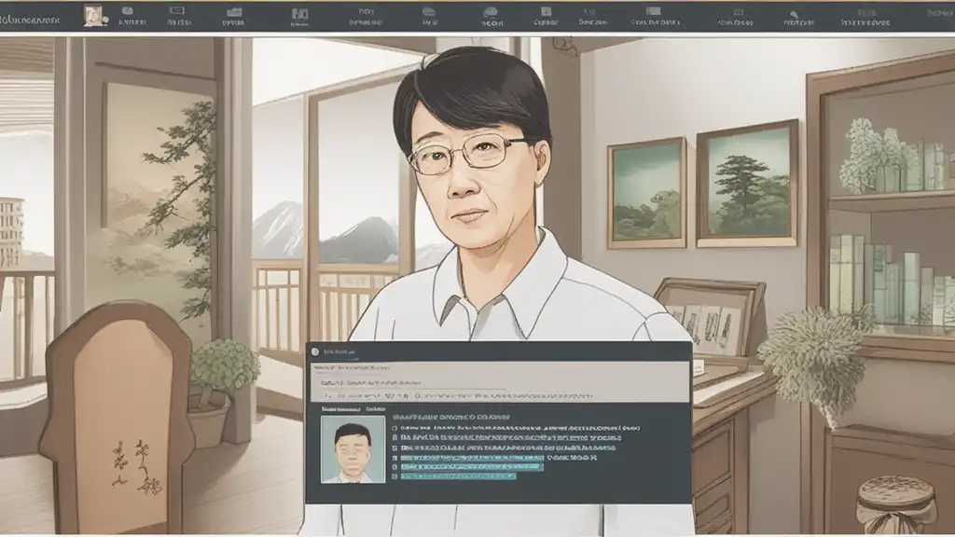Select the circular marker of first list row
The height and width of the screenshot is (537, 955).
click(x=394, y=428)
